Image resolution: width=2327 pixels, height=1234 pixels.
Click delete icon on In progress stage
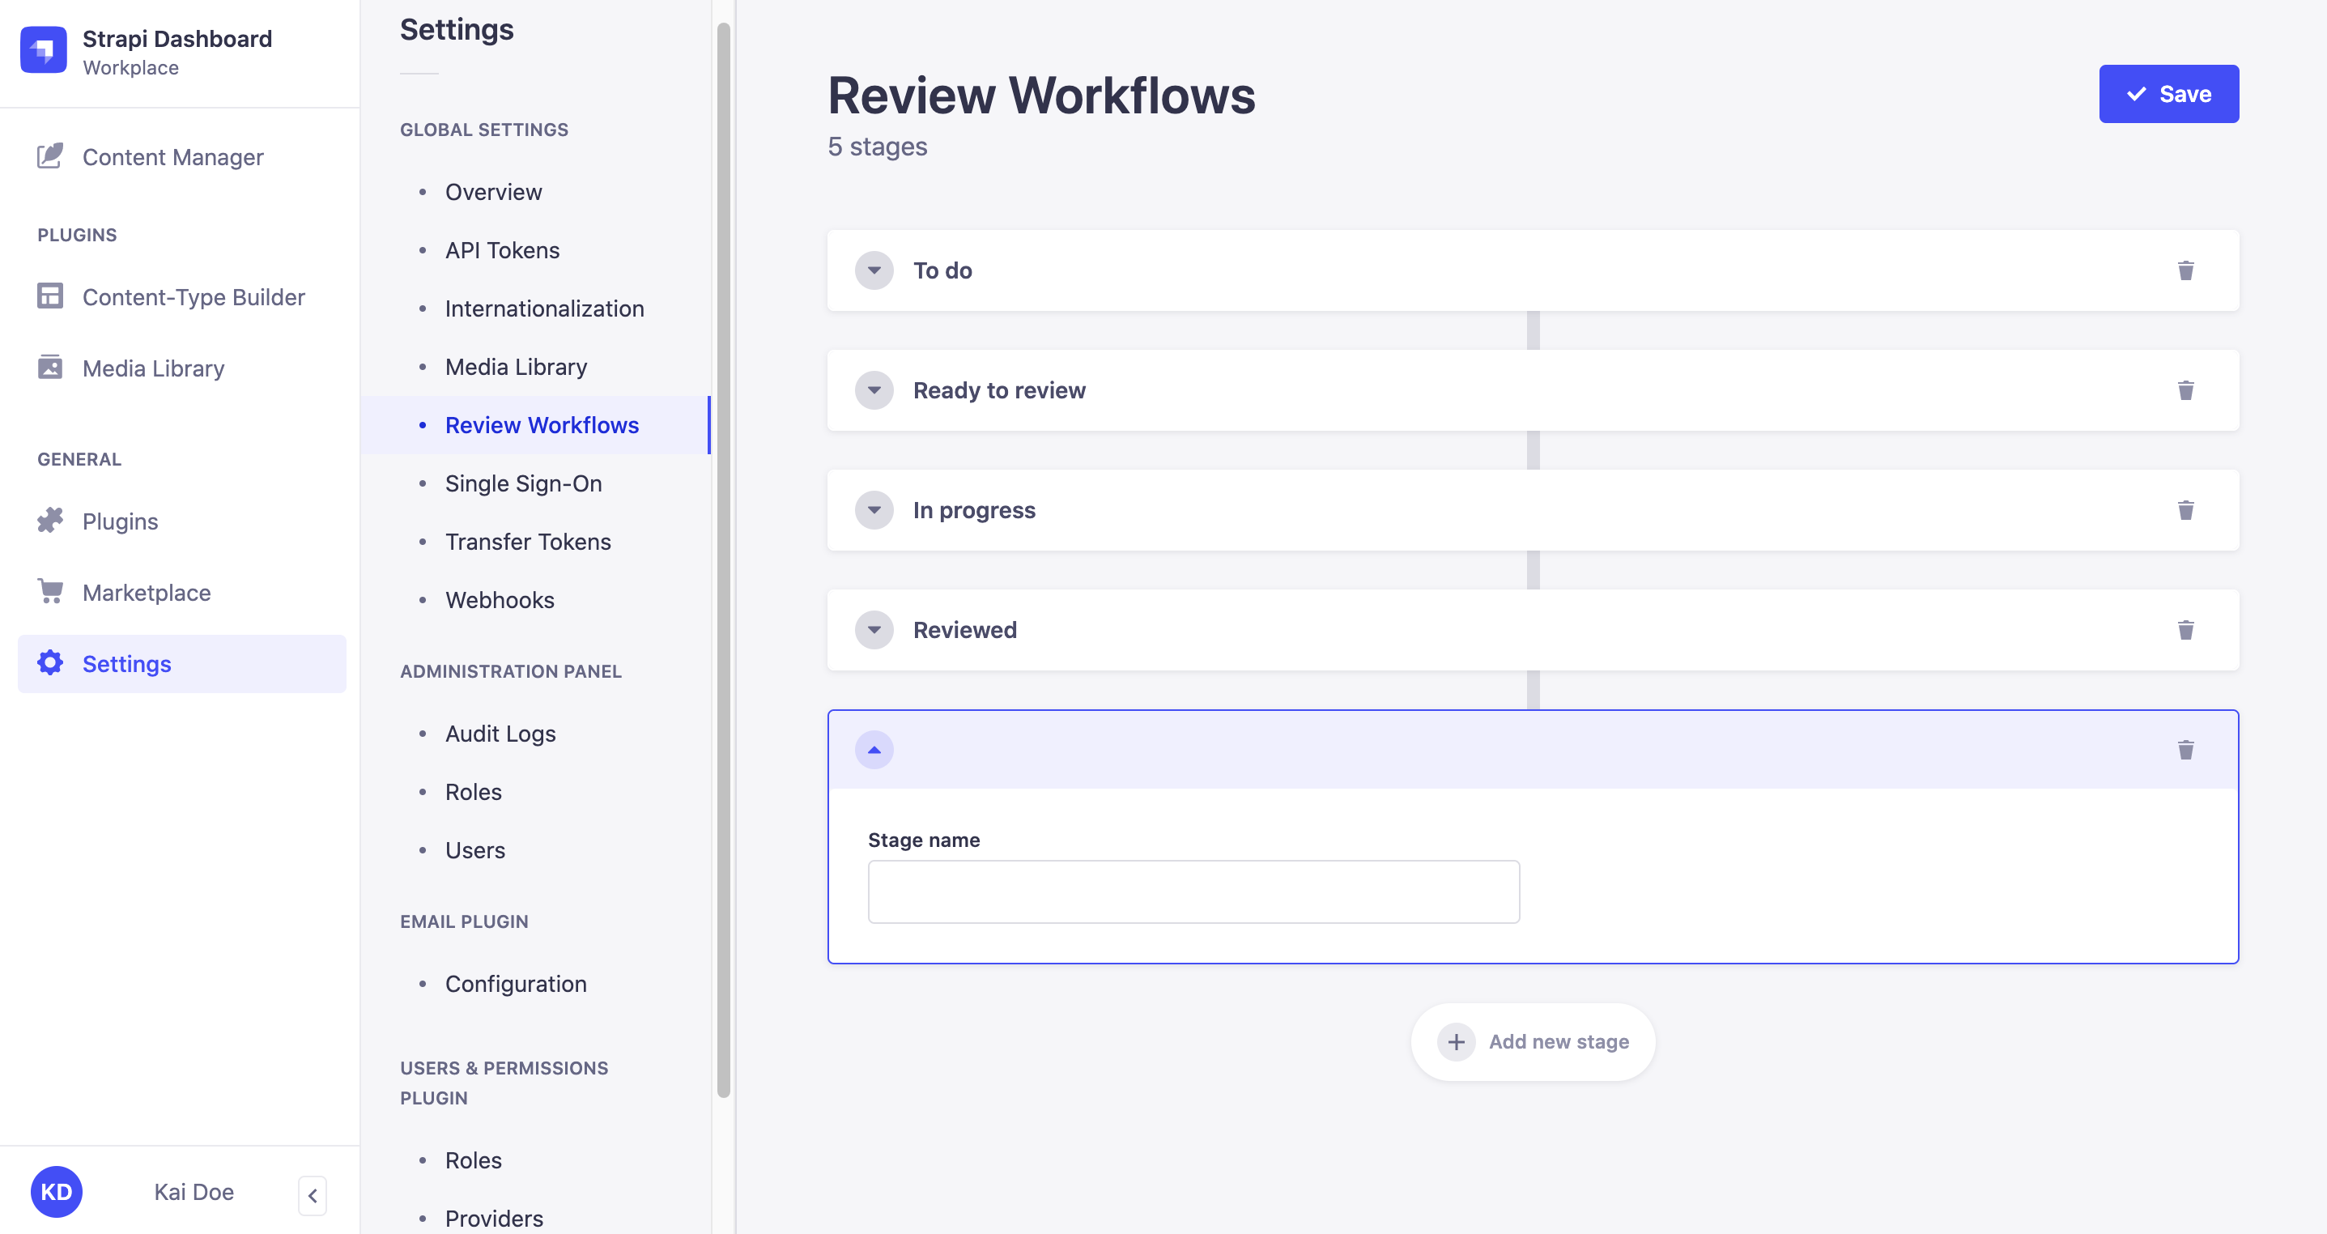point(2185,509)
